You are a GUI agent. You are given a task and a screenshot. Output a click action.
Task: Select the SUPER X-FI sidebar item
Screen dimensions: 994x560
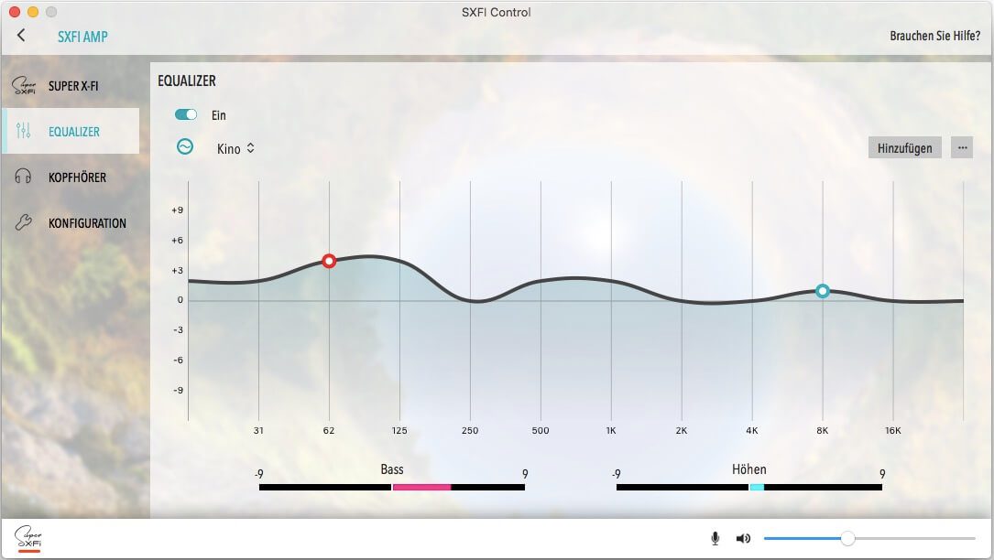(x=73, y=86)
